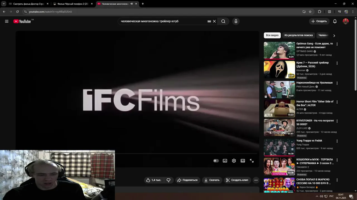357x200 pixels.
Task: Open browser side panel icon
Action: point(329,12)
